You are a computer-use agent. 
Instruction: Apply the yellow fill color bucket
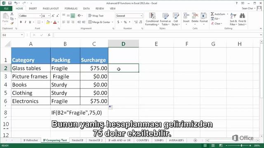tap(48, 22)
